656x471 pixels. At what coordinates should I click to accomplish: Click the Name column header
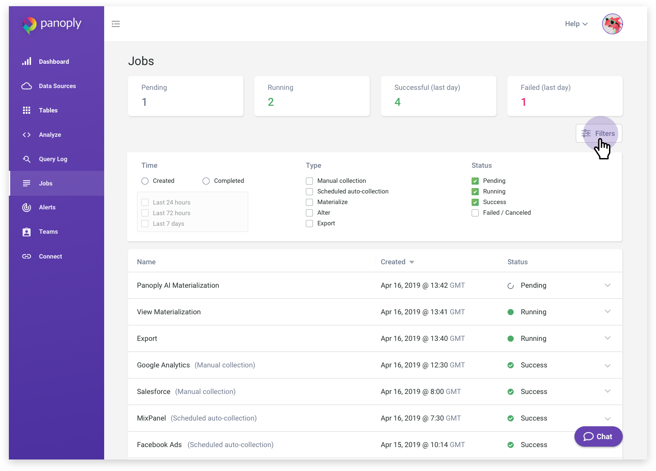click(146, 262)
